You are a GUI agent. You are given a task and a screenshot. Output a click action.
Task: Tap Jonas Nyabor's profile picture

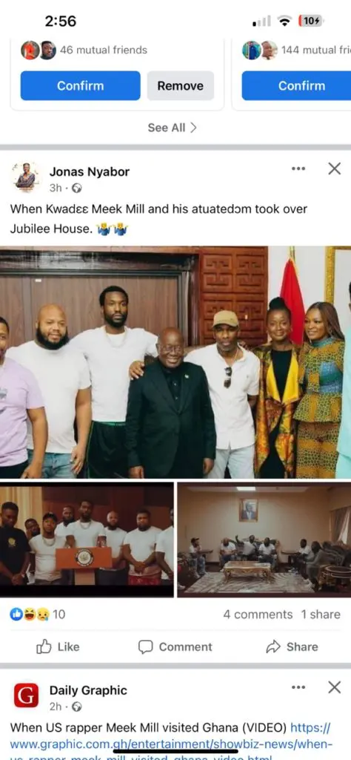point(26,177)
